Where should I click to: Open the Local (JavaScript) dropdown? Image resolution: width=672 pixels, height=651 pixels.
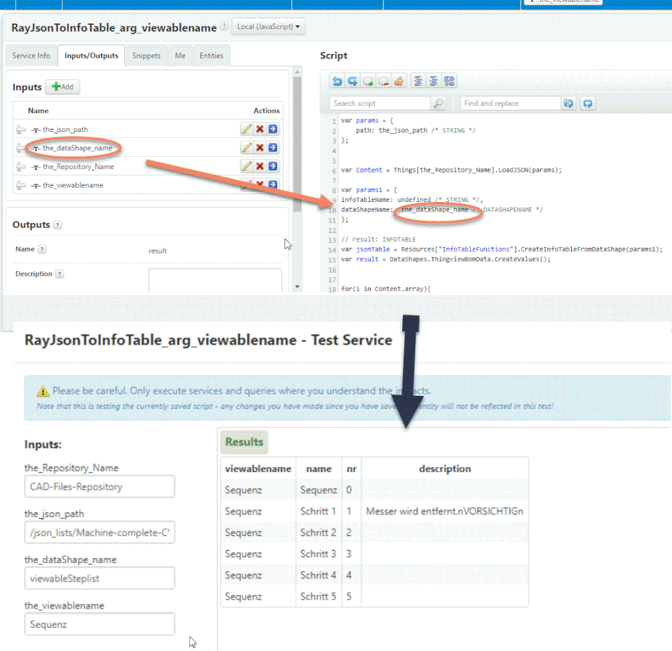[x=268, y=26]
